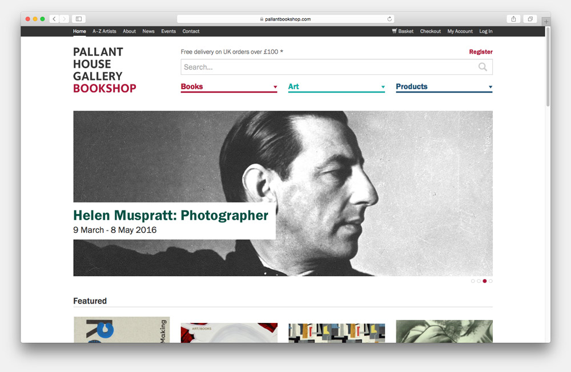The image size is (571, 372).
Task: Open the green leaf featured thumbnail
Action: (x=444, y=331)
